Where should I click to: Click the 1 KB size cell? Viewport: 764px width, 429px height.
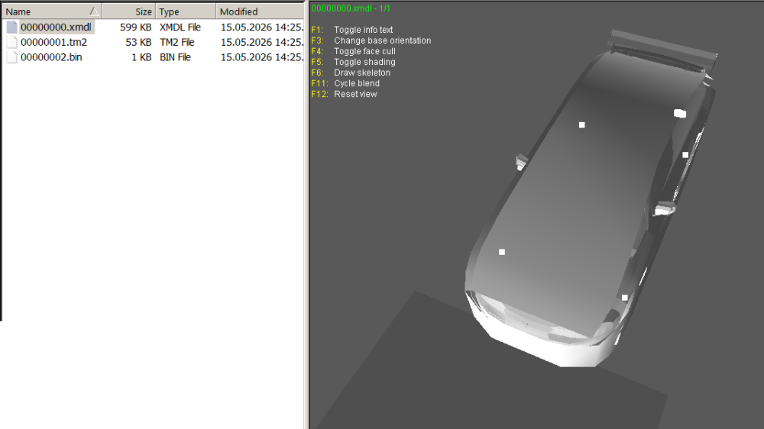click(x=141, y=57)
